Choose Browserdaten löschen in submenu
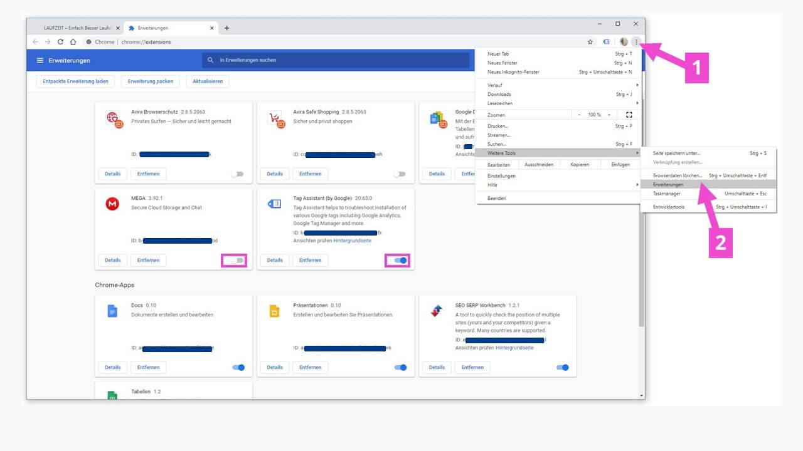Screen dimensions: 803x451 (x=708, y=175)
